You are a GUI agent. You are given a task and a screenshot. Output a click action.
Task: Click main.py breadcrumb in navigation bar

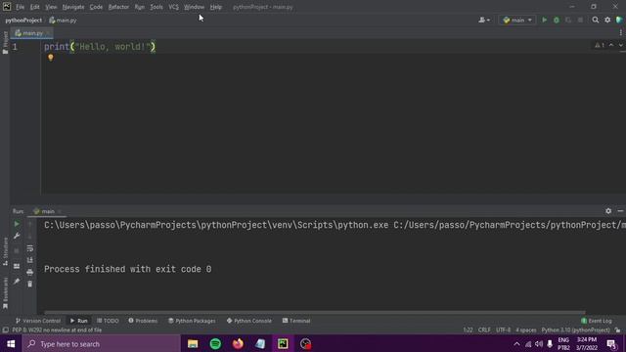(63, 20)
